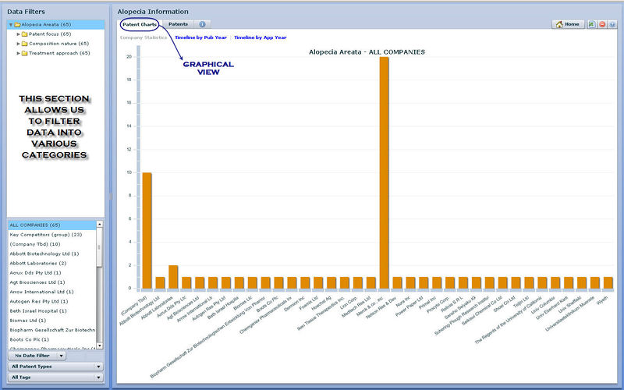Select the Patent Charts tab
The height and width of the screenshot is (390, 624).
[x=140, y=24]
